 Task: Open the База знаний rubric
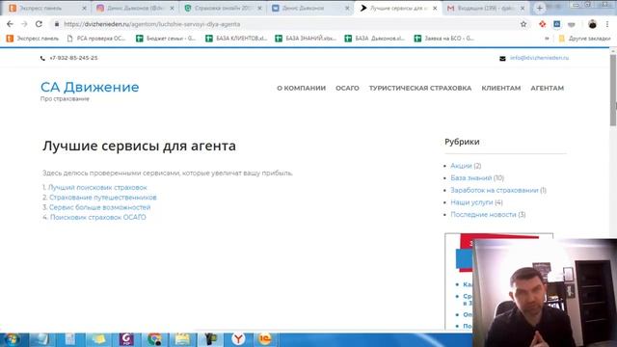point(471,177)
